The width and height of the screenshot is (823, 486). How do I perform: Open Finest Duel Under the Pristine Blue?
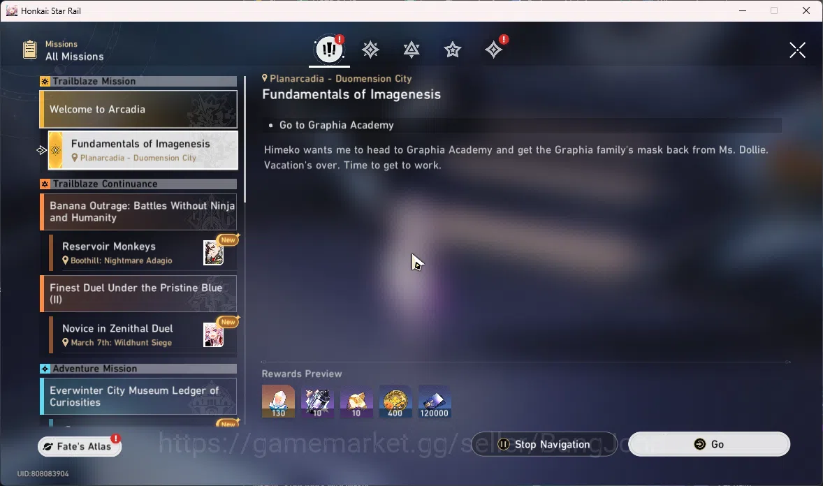[138, 293]
